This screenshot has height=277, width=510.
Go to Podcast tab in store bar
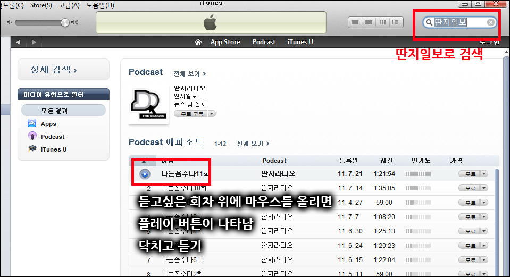click(x=264, y=42)
